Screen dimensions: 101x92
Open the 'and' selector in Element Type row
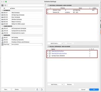pos(93,10)
